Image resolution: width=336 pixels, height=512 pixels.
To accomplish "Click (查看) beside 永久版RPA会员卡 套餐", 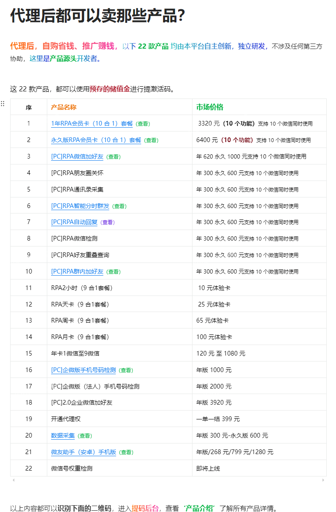I will [151, 140].
